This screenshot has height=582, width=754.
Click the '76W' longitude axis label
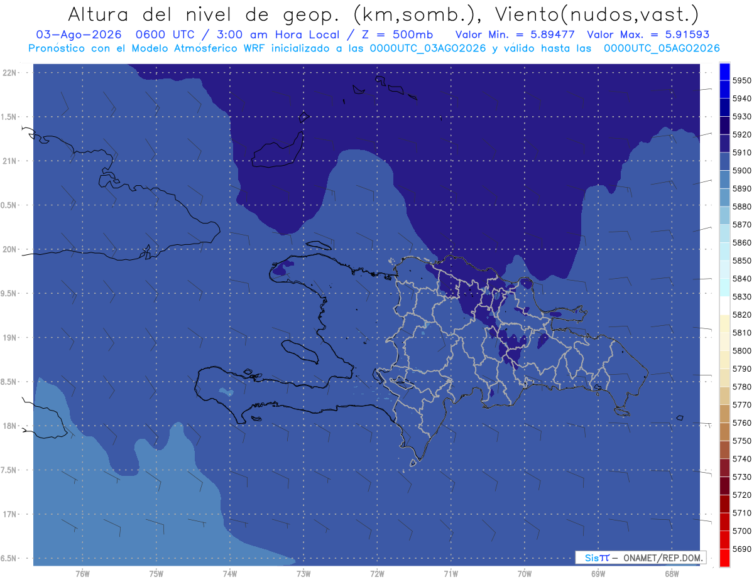tap(82, 574)
